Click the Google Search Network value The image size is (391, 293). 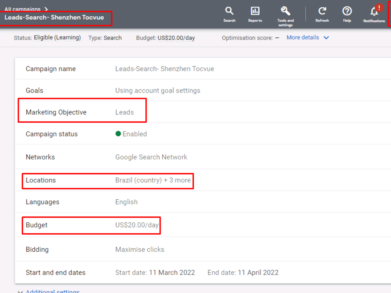(x=151, y=157)
